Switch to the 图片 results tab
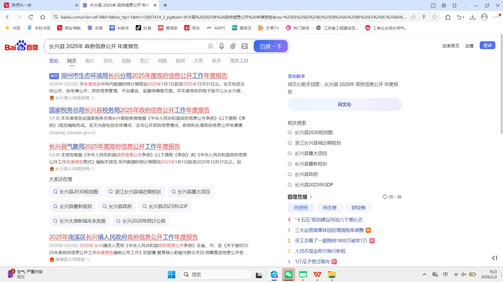This screenshot has height=282, width=503. coord(90,61)
